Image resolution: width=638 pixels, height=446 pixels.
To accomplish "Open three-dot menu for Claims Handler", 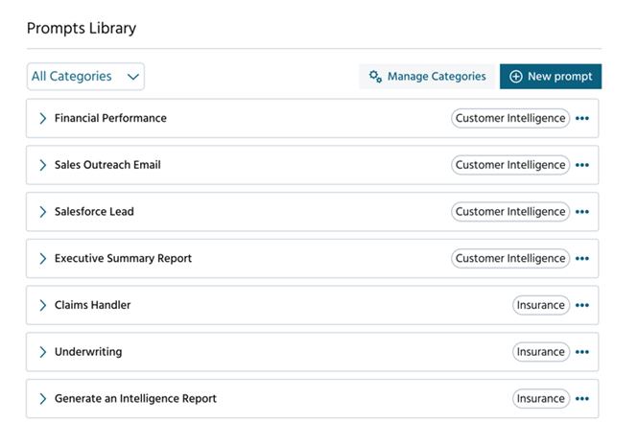I will 581,306.
